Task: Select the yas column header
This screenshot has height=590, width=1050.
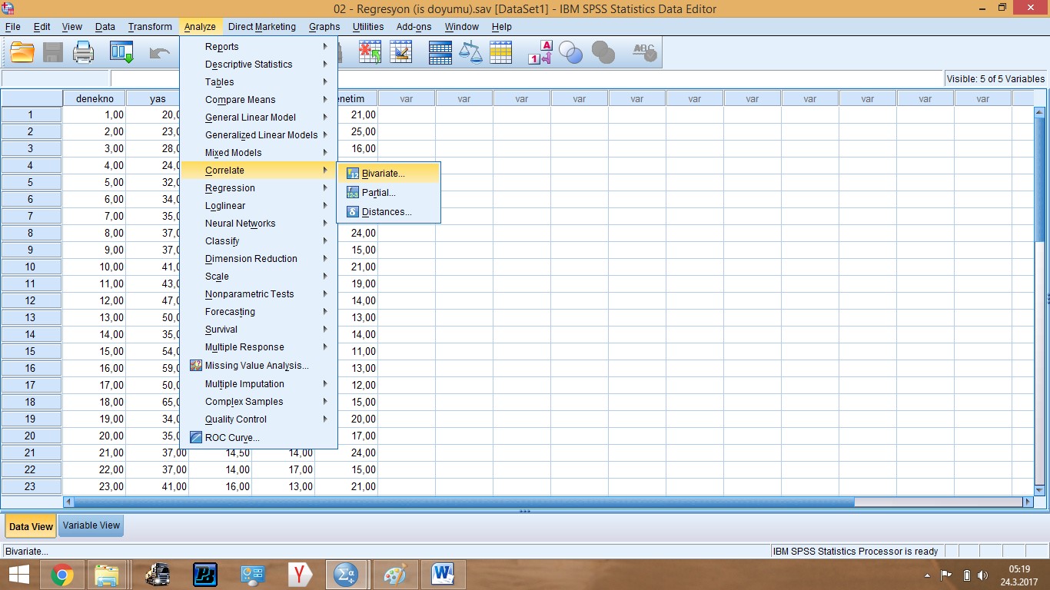Action: (x=158, y=98)
